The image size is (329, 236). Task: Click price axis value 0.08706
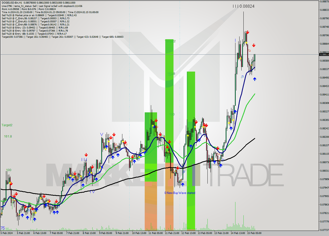(x=324, y=35)
